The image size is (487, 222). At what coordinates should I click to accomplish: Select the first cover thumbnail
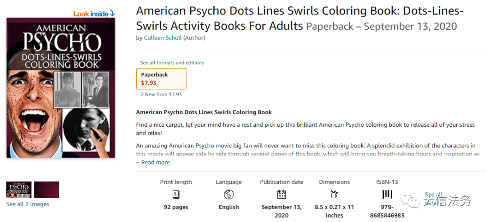coord(19,190)
